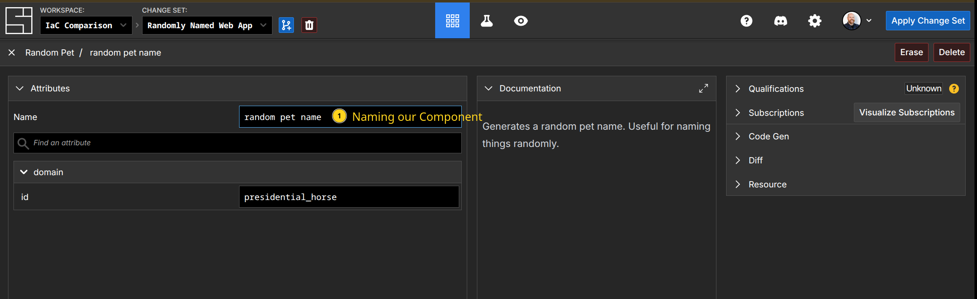The height and width of the screenshot is (299, 977).
Task: Click the Discord icon
Action: click(x=781, y=21)
